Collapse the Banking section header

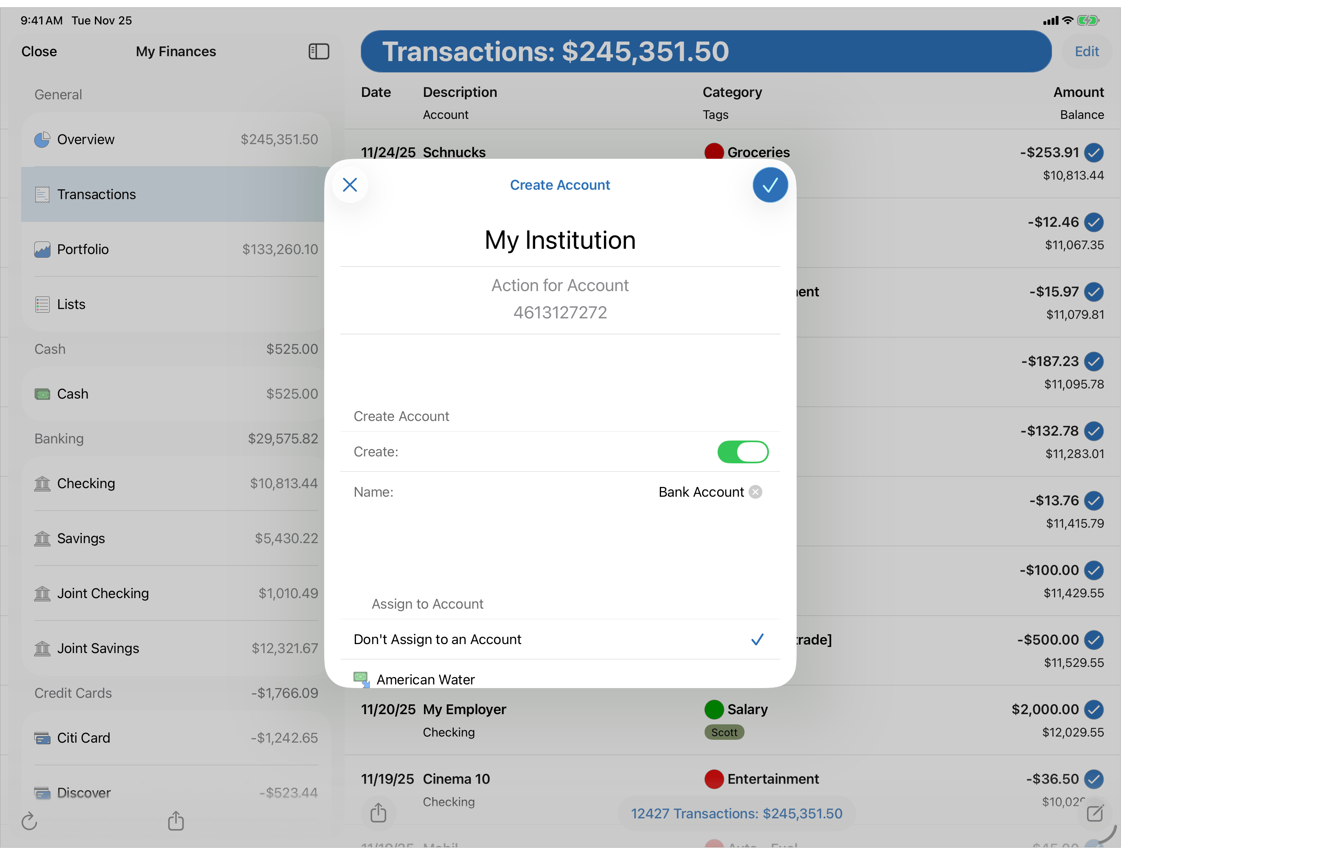(58, 438)
